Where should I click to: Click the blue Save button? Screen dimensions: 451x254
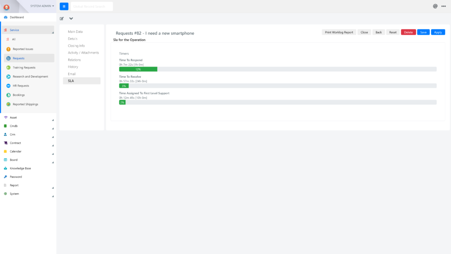[x=423, y=32]
